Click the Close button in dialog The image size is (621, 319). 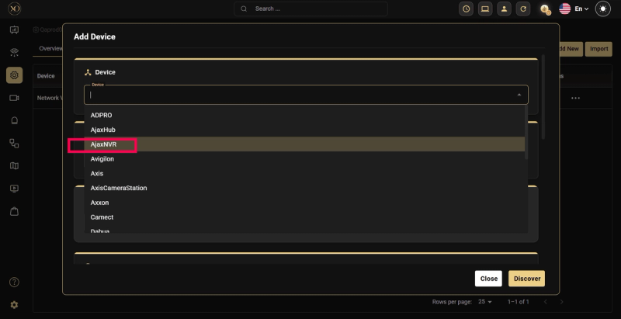point(488,279)
